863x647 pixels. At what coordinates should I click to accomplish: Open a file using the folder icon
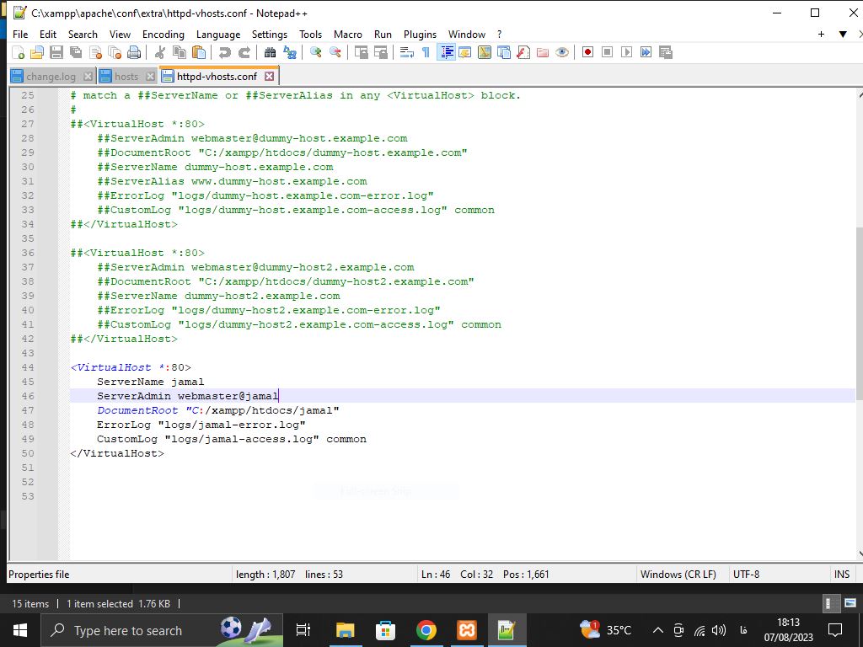[37, 52]
